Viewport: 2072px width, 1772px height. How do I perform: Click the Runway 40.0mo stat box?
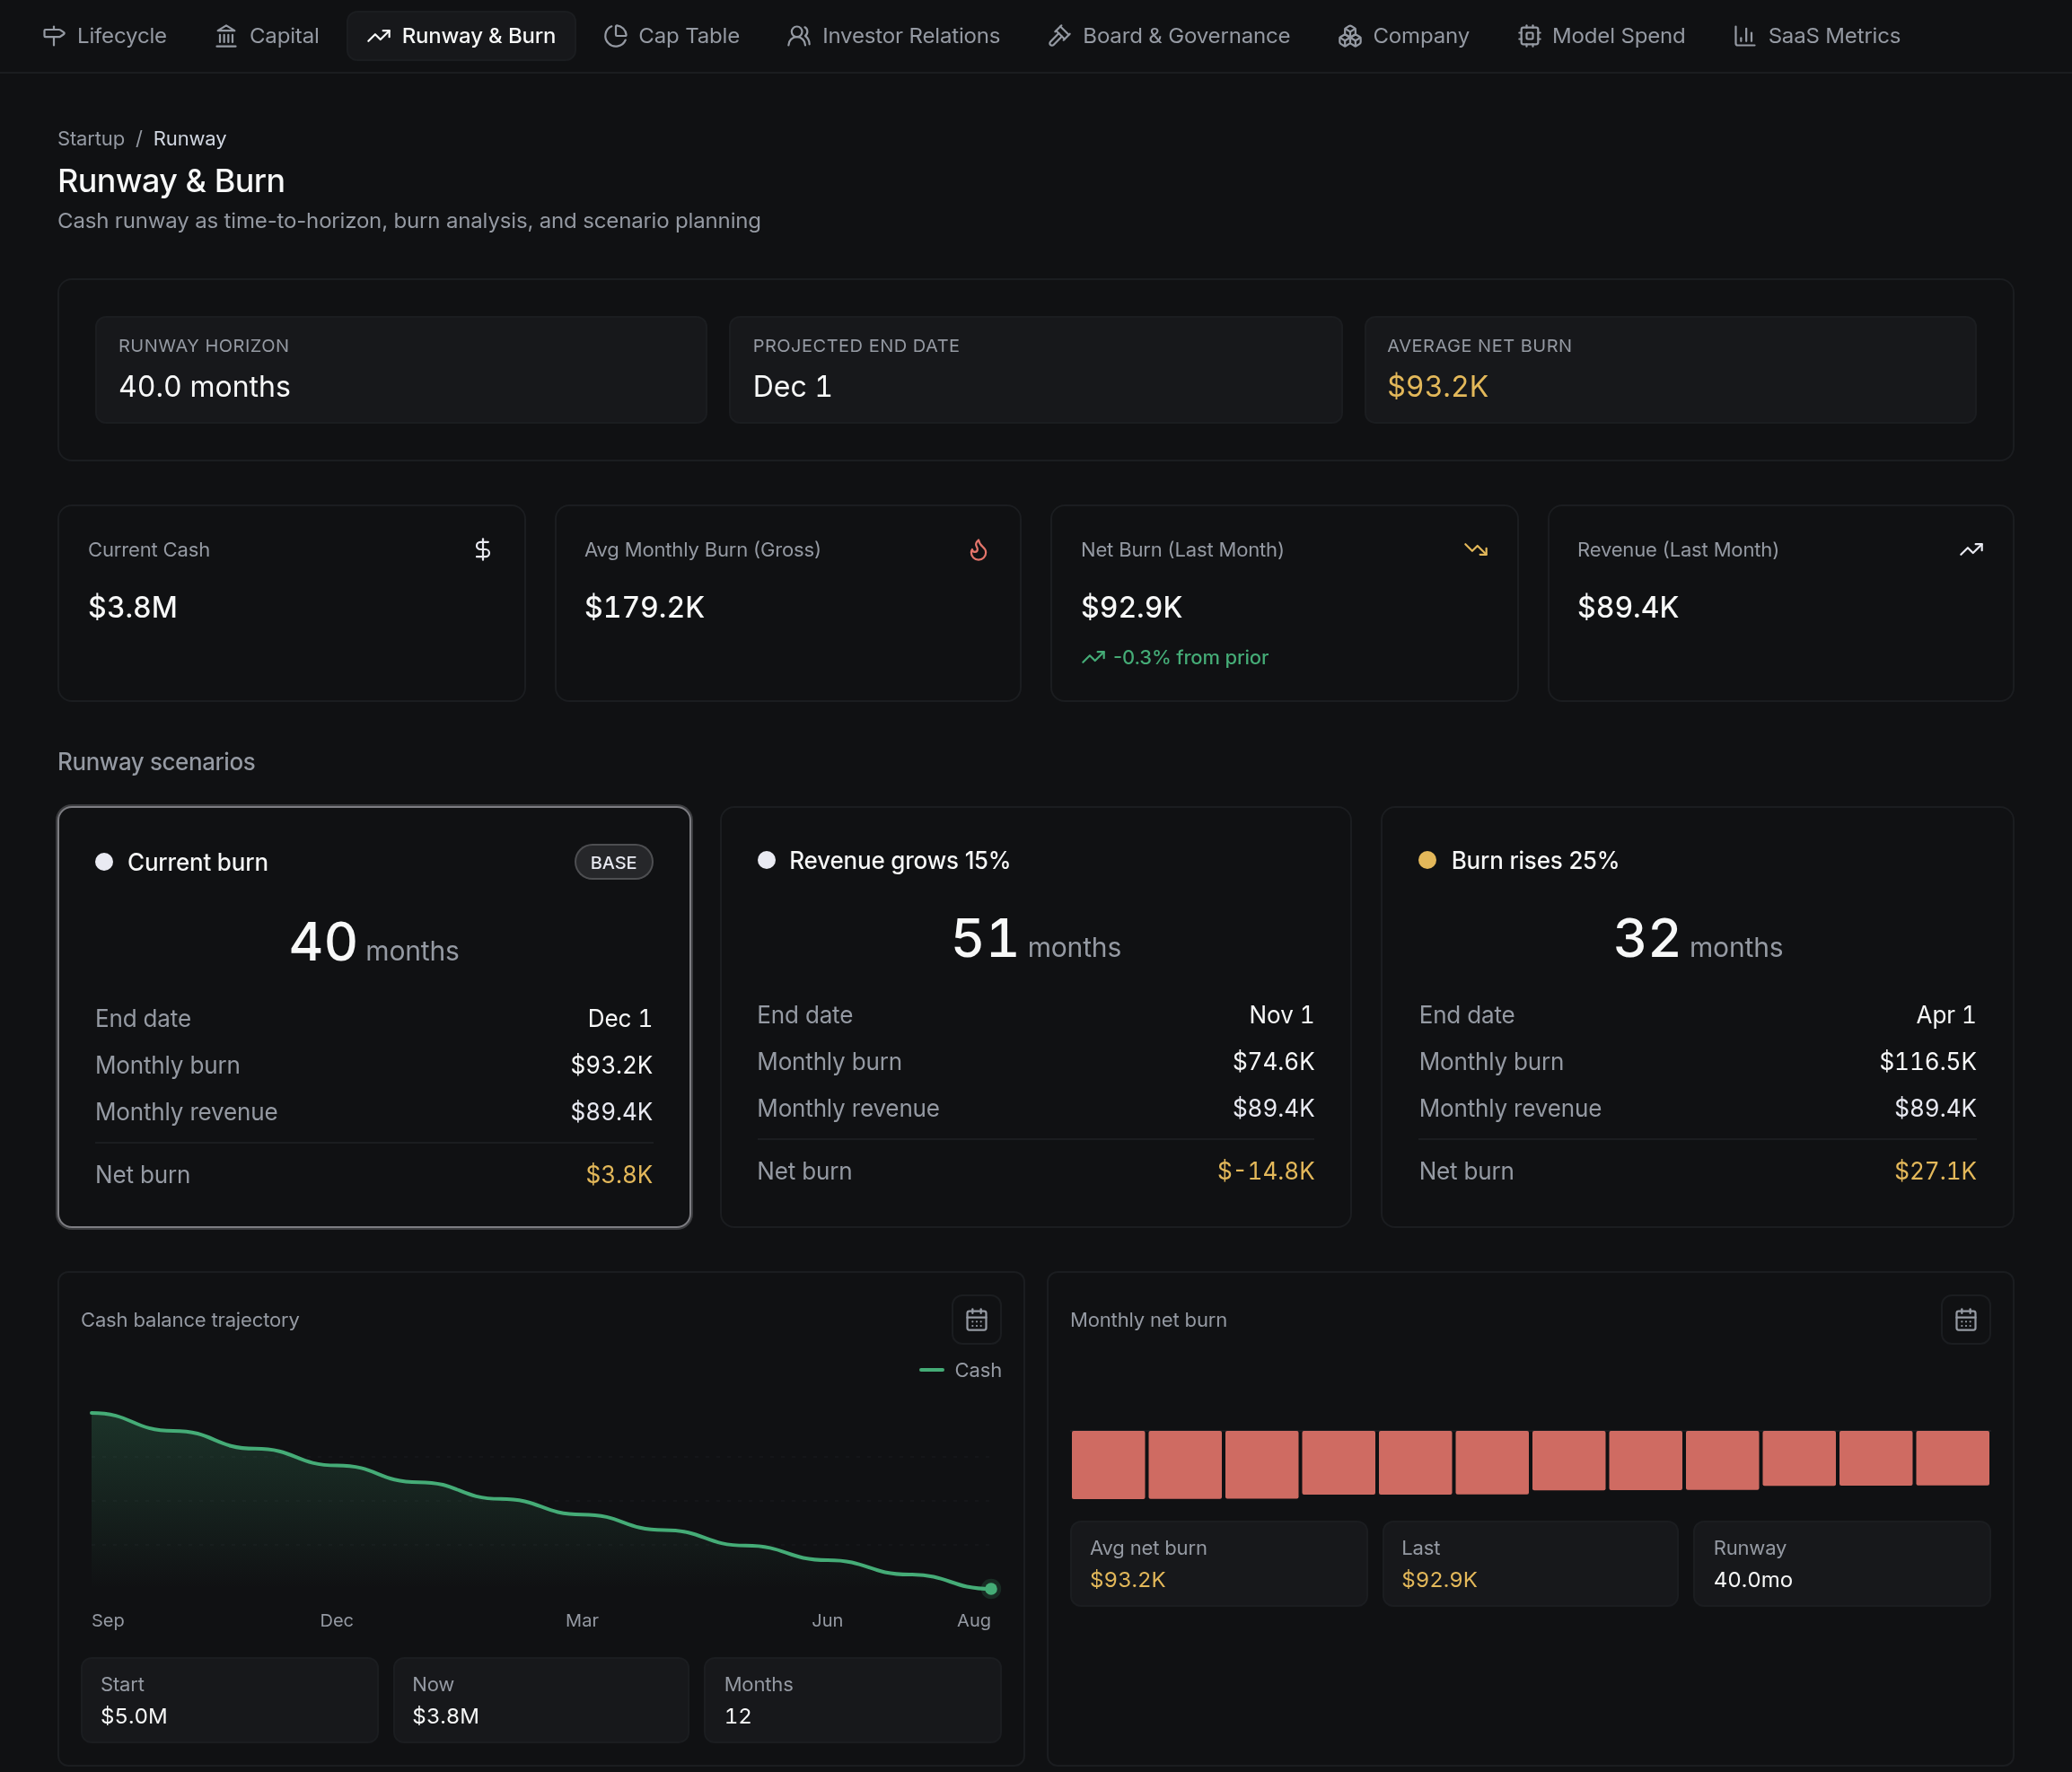tap(1841, 1563)
